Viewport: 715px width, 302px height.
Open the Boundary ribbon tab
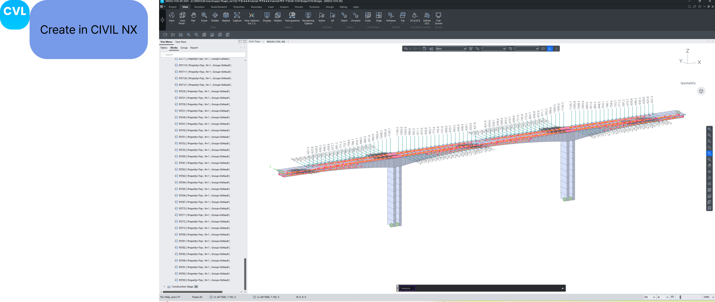click(256, 7)
